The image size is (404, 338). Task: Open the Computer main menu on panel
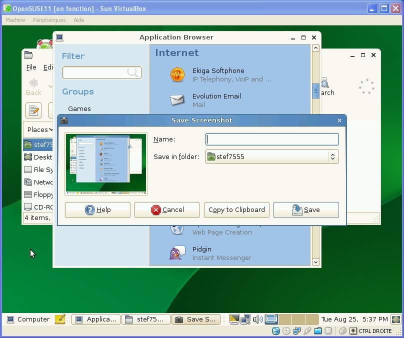pyautogui.click(x=28, y=319)
